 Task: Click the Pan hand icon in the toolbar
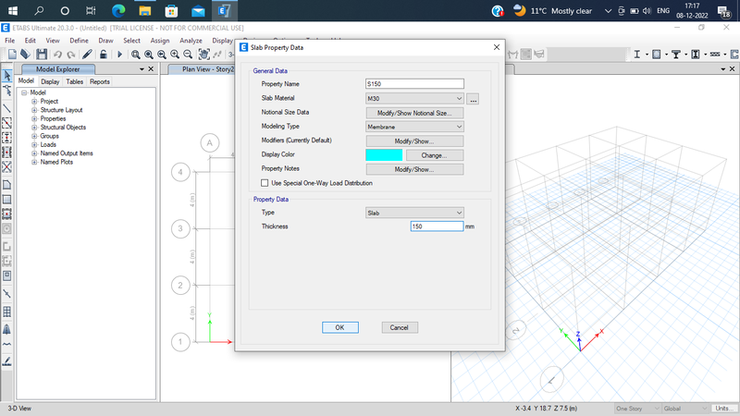pyautogui.click(x=203, y=55)
